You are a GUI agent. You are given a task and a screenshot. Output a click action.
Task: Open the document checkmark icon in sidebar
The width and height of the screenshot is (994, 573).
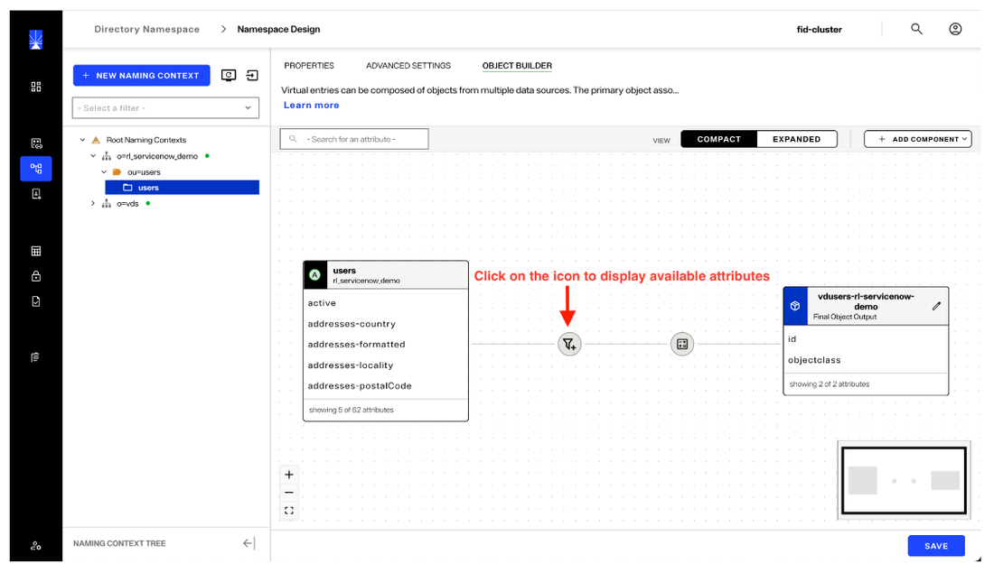[x=36, y=301]
